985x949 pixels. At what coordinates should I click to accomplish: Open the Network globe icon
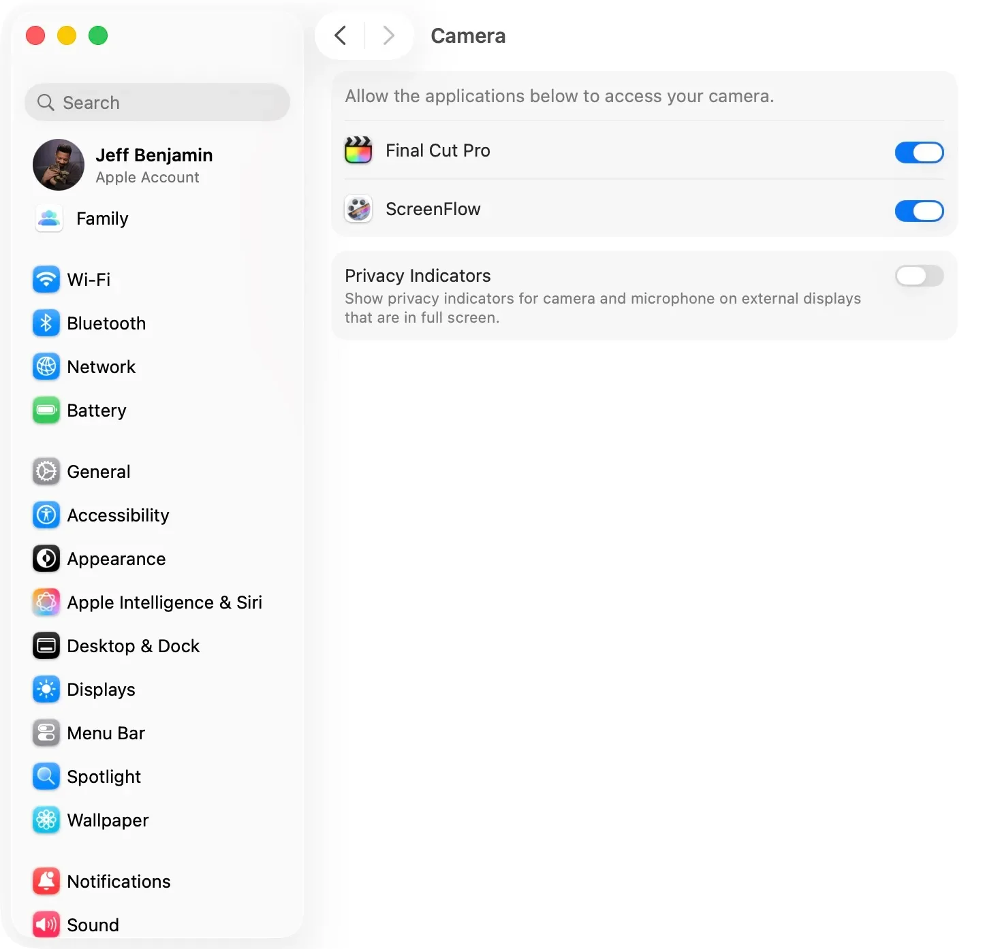click(x=46, y=366)
